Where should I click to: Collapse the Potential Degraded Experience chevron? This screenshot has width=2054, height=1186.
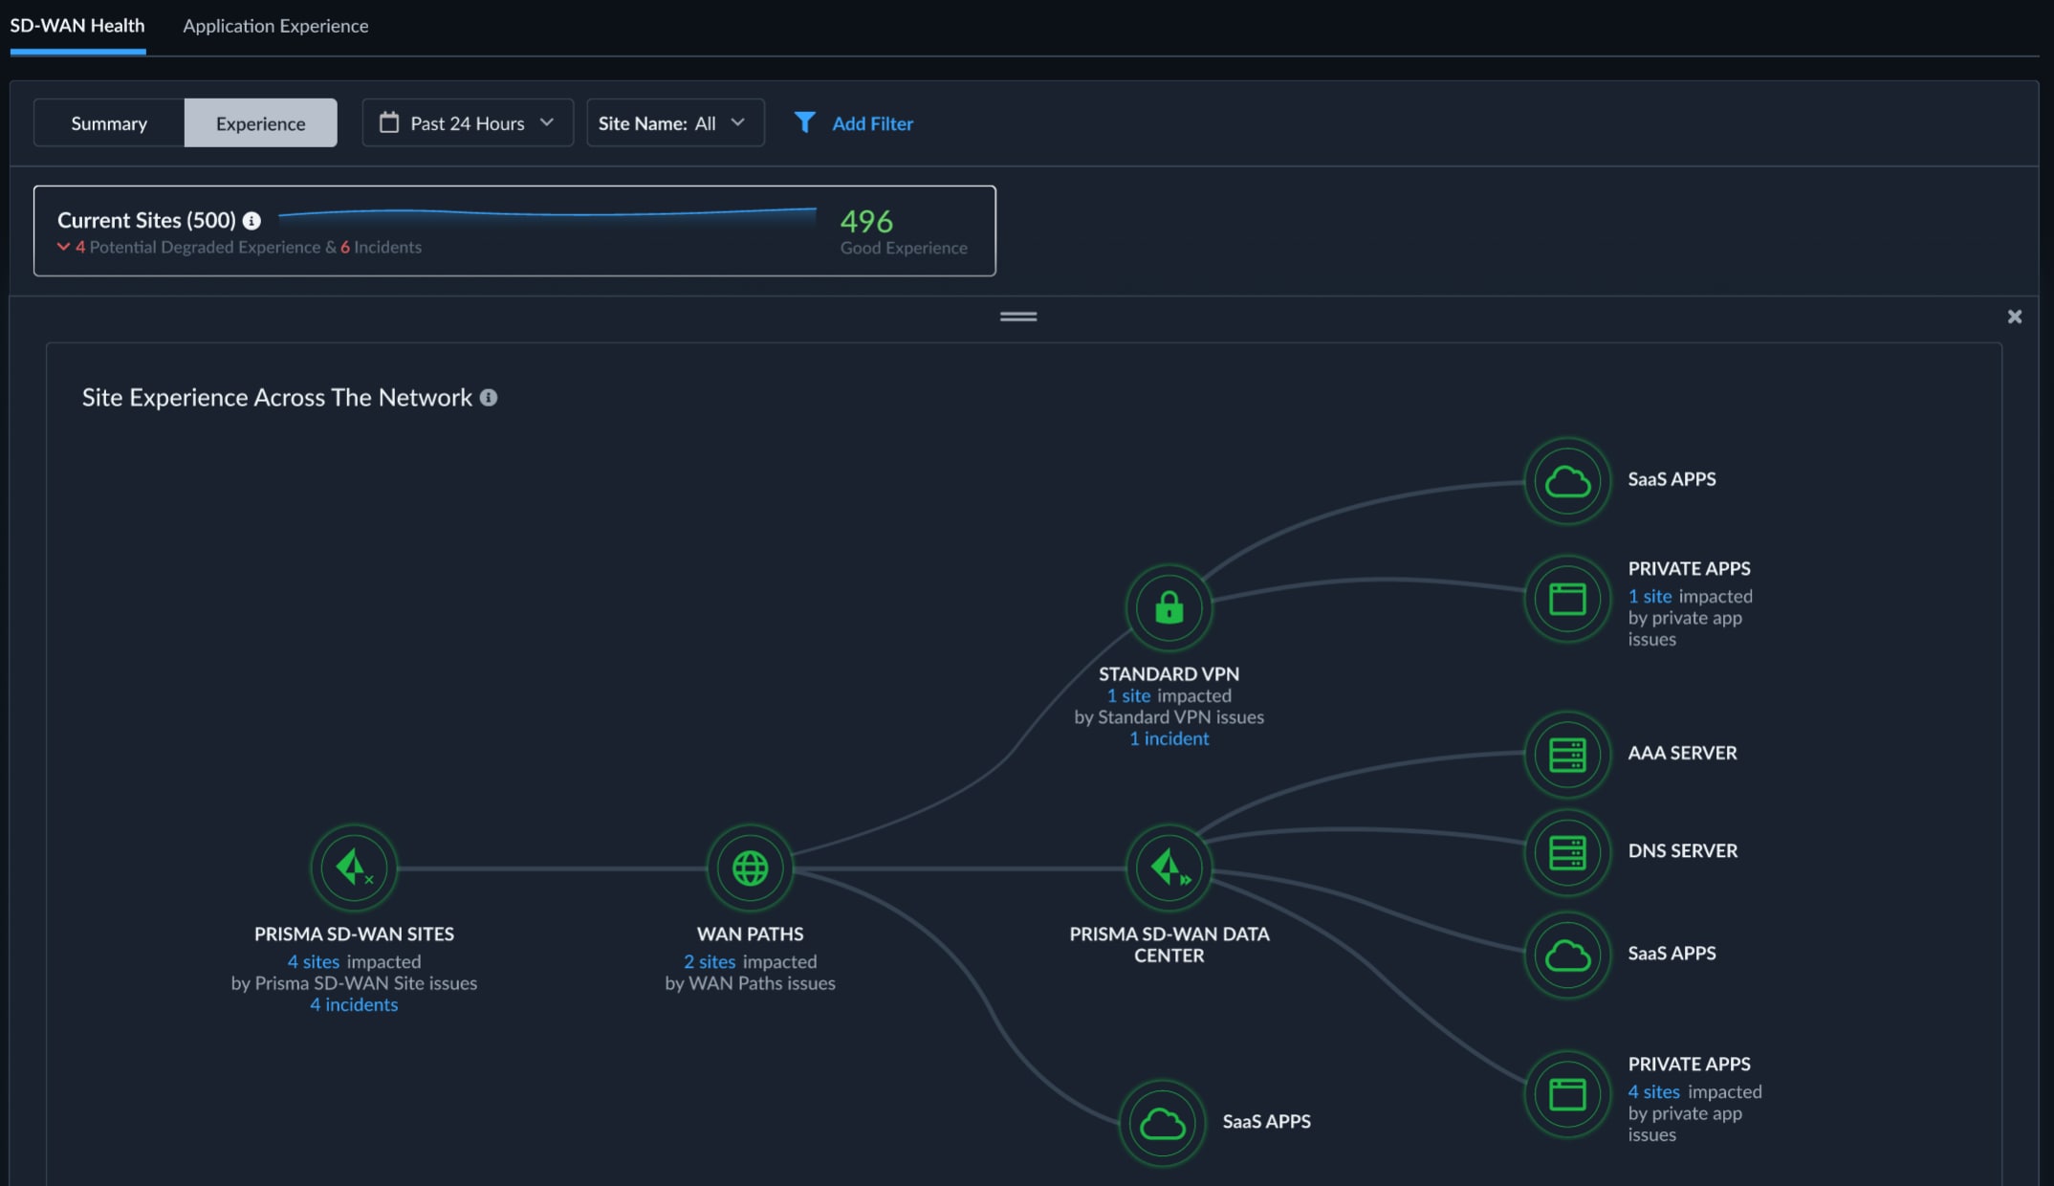(63, 246)
